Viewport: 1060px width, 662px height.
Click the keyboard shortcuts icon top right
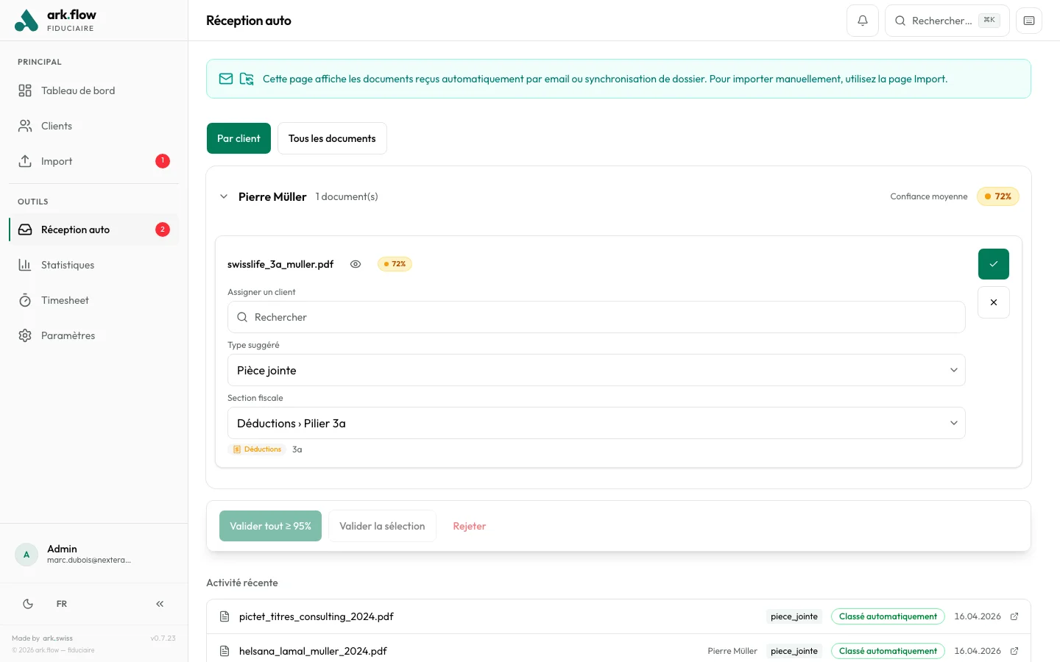pyautogui.click(x=1028, y=20)
